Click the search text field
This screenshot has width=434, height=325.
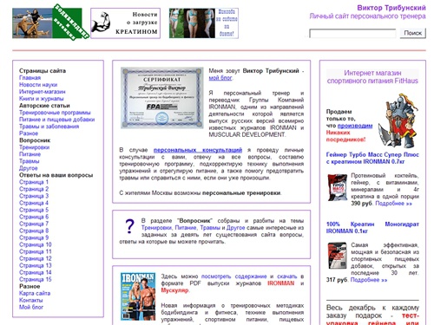coord(352,34)
